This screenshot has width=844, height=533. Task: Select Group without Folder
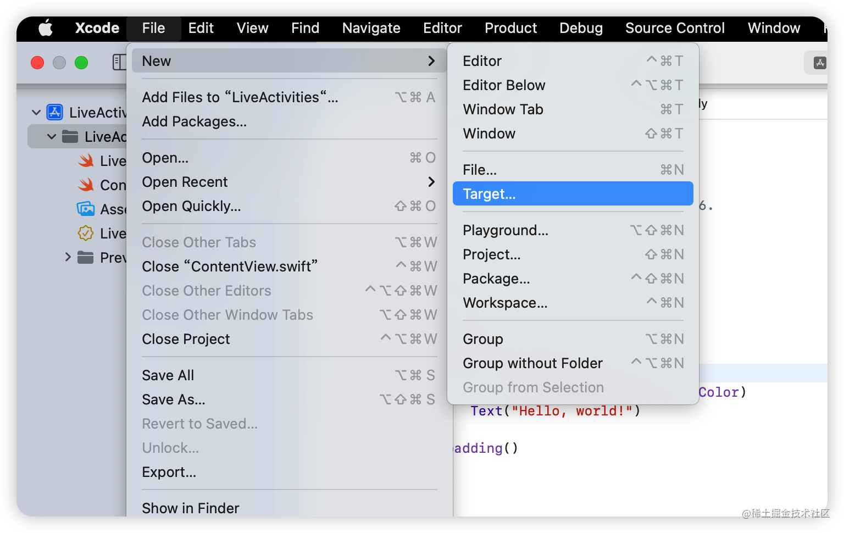[x=573, y=363]
